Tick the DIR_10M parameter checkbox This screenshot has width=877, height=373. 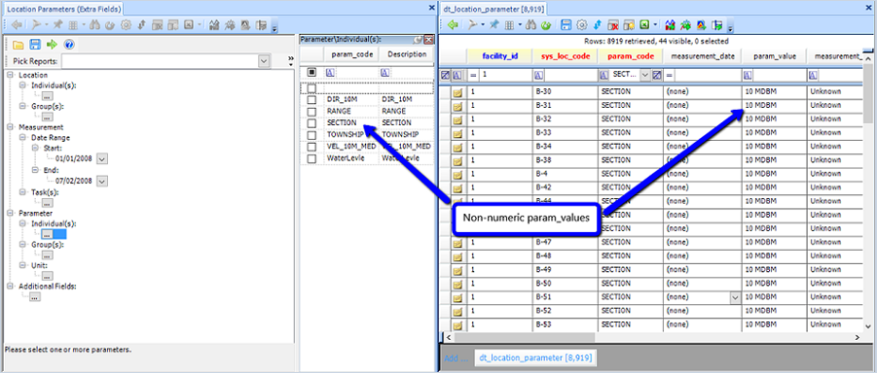(x=311, y=99)
